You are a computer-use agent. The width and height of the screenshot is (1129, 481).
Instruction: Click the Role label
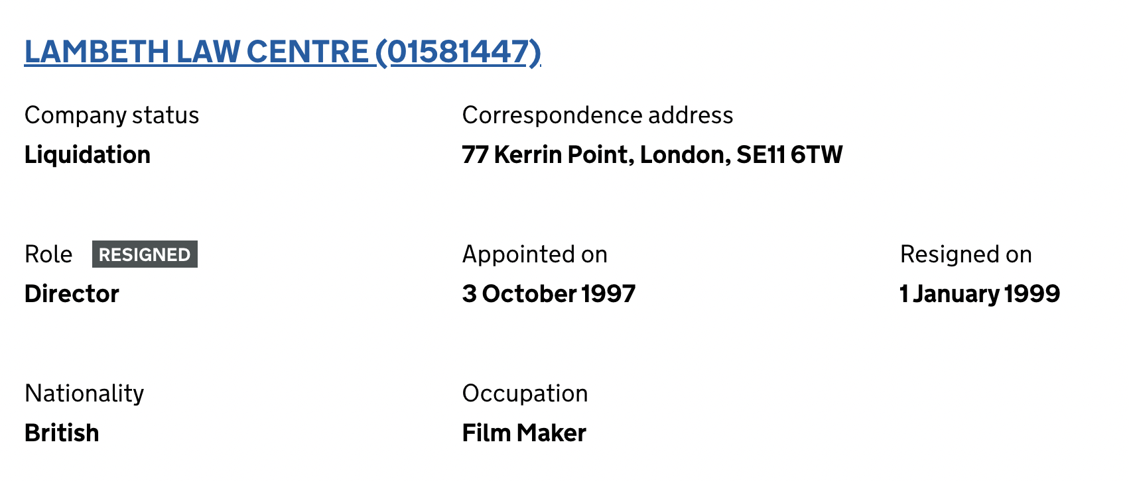pos(48,254)
